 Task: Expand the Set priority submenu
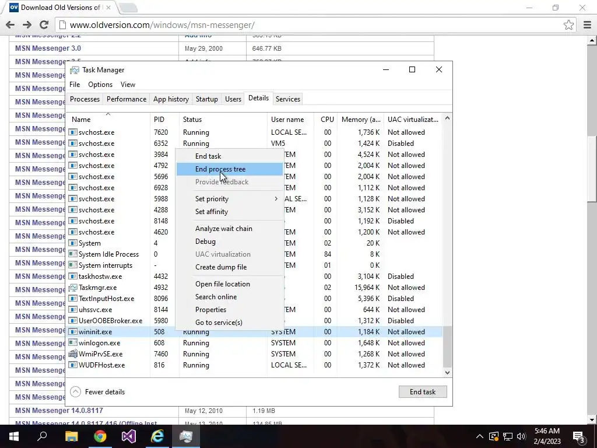[x=230, y=199]
